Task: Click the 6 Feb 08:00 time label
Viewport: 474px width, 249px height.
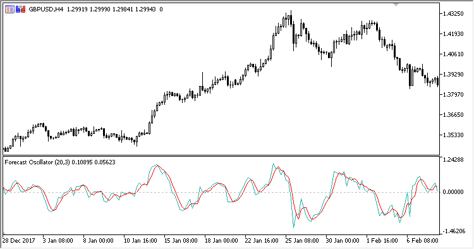Action: (423, 241)
